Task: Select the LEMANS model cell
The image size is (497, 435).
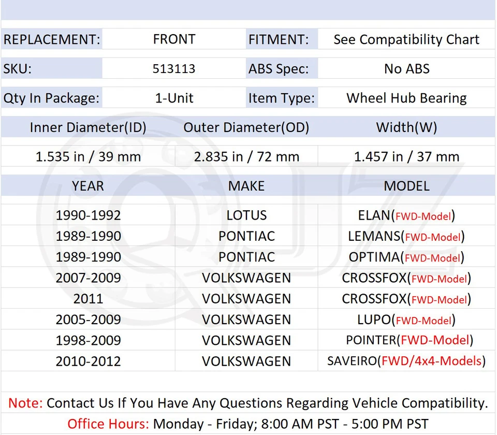Action: tap(406, 237)
